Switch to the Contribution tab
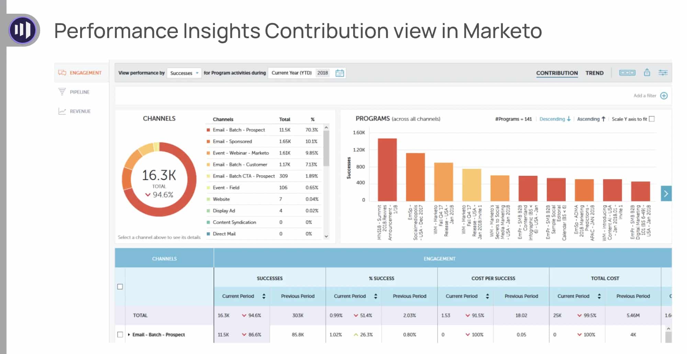687x354 pixels. tap(557, 73)
